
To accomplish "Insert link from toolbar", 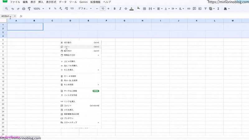I will (x=189, y=9).
